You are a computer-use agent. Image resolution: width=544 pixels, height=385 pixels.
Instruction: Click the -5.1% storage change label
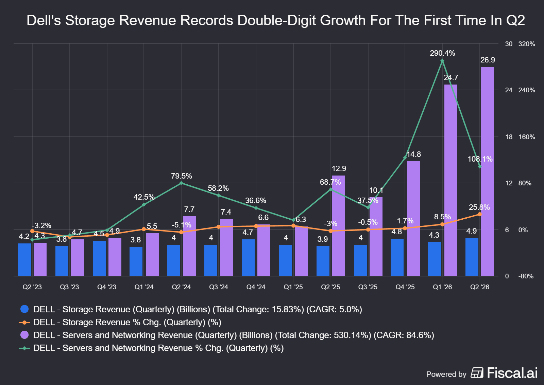(181, 225)
